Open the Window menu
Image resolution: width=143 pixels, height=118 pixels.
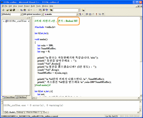point(45,6)
